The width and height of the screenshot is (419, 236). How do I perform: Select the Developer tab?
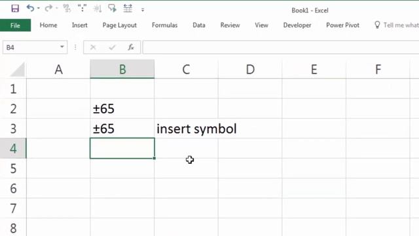[x=297, y=25]
